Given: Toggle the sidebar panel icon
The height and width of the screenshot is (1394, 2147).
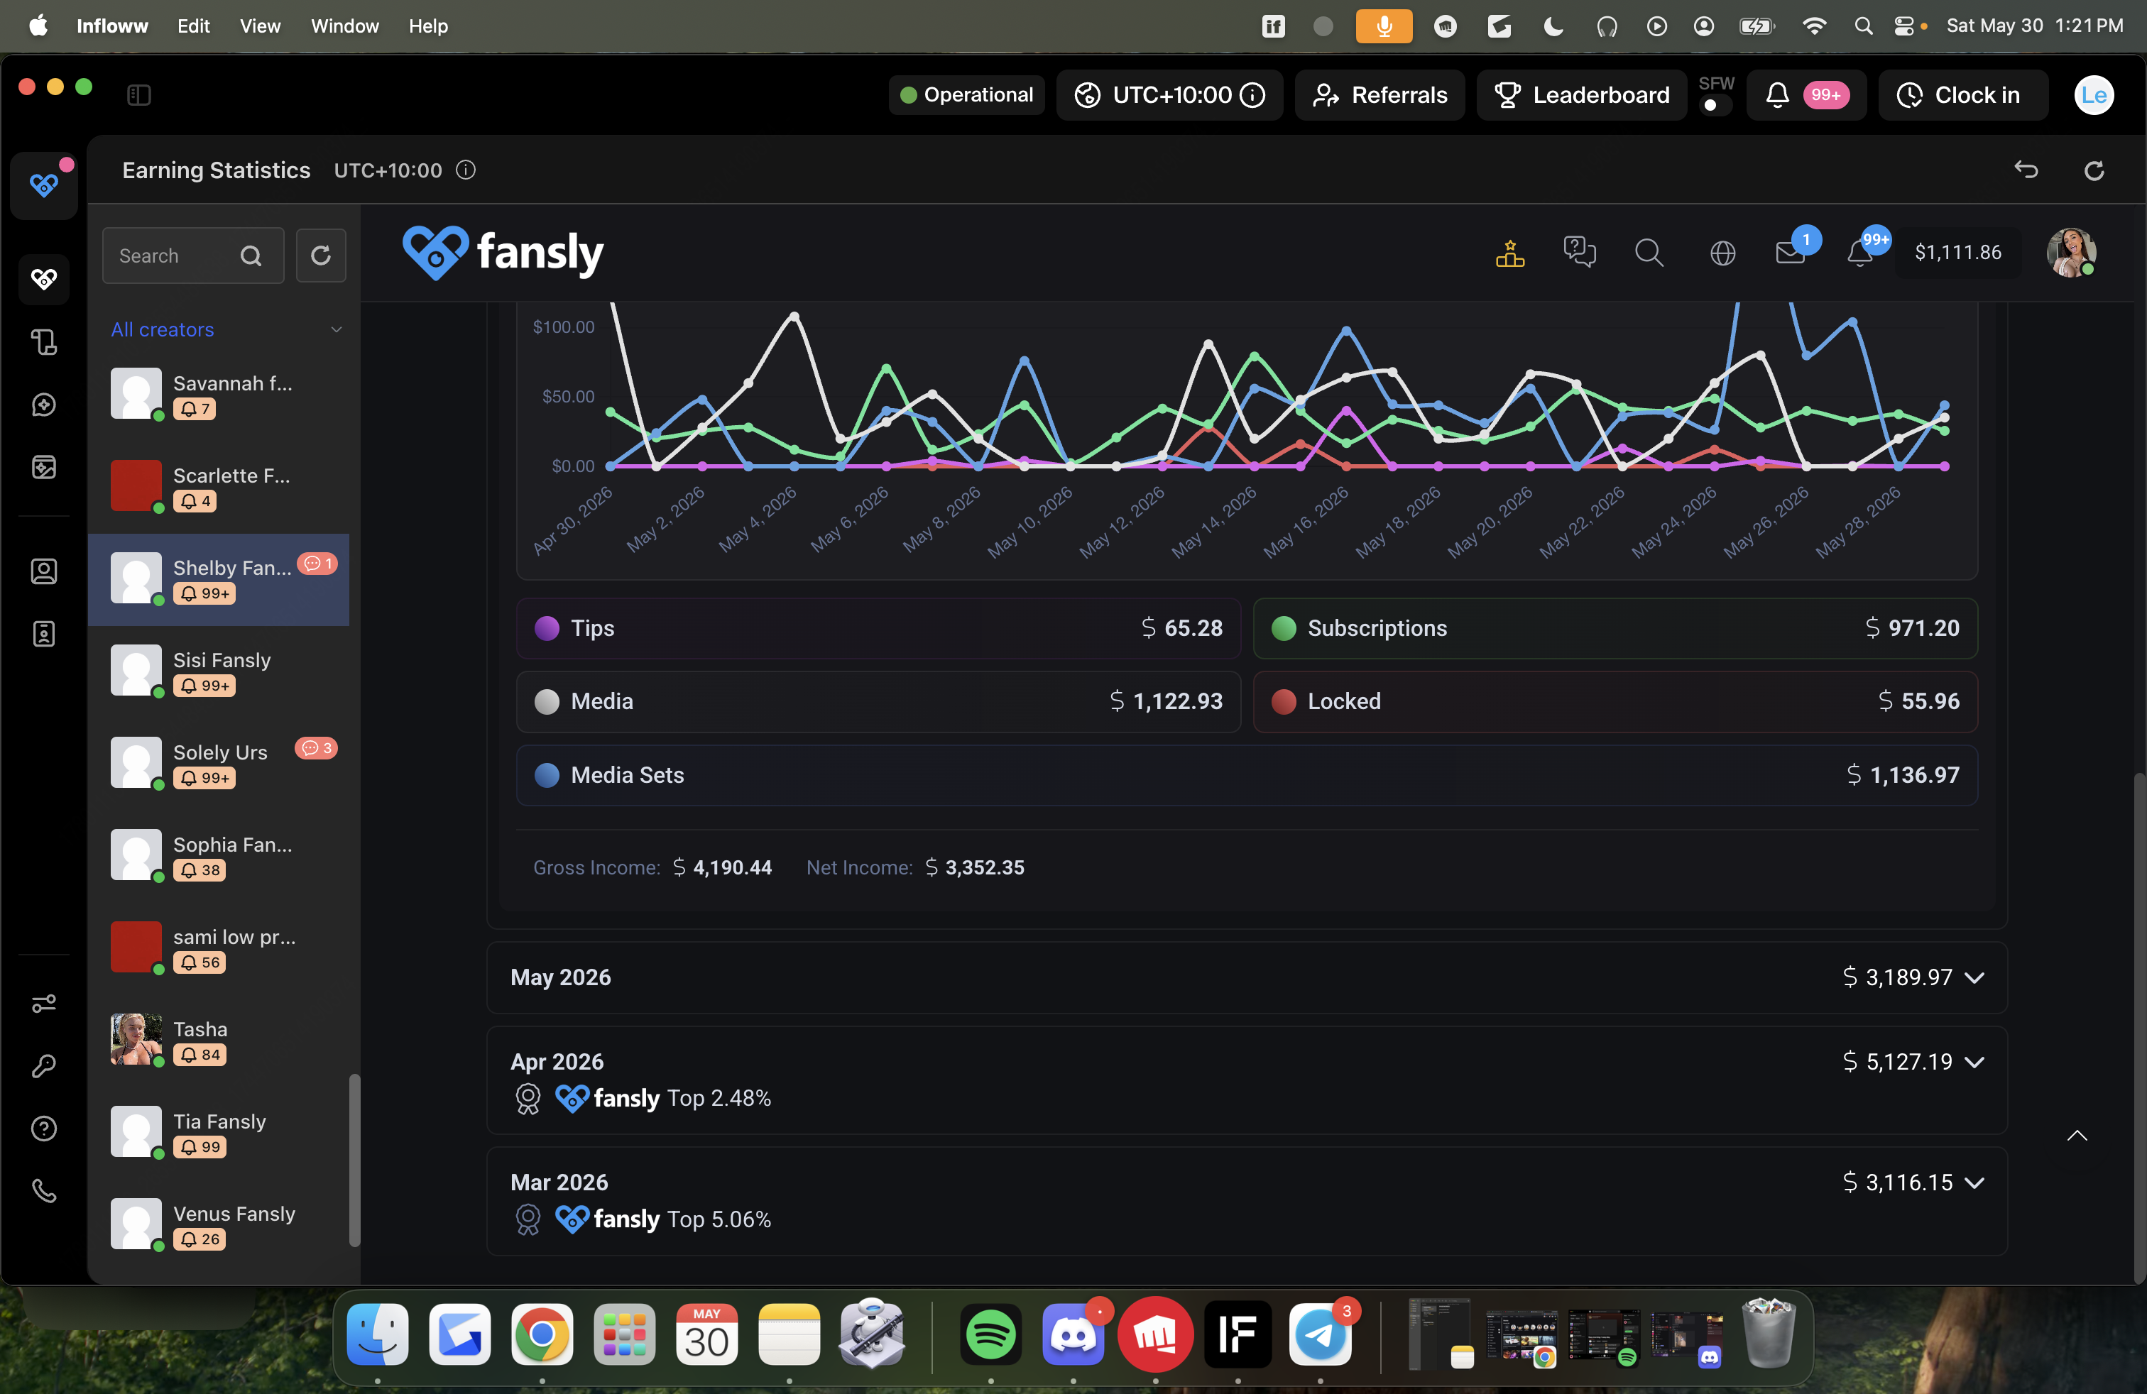Looking at the screenshot, I should click(139, 94).
